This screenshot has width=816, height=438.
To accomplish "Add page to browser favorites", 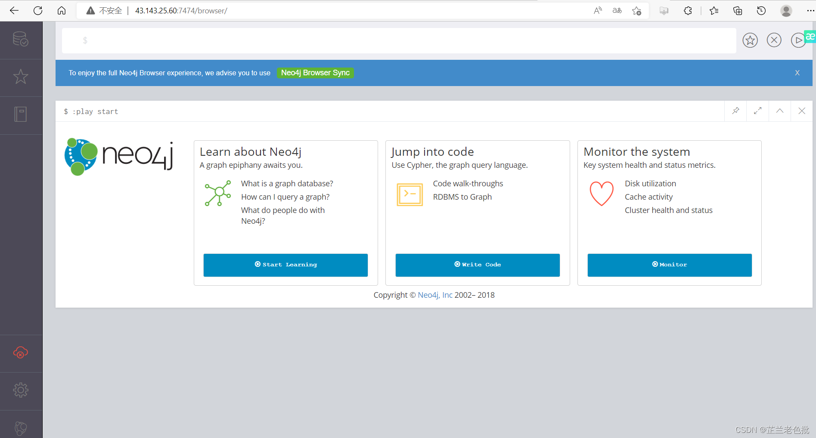I will (x=637, y=11).
